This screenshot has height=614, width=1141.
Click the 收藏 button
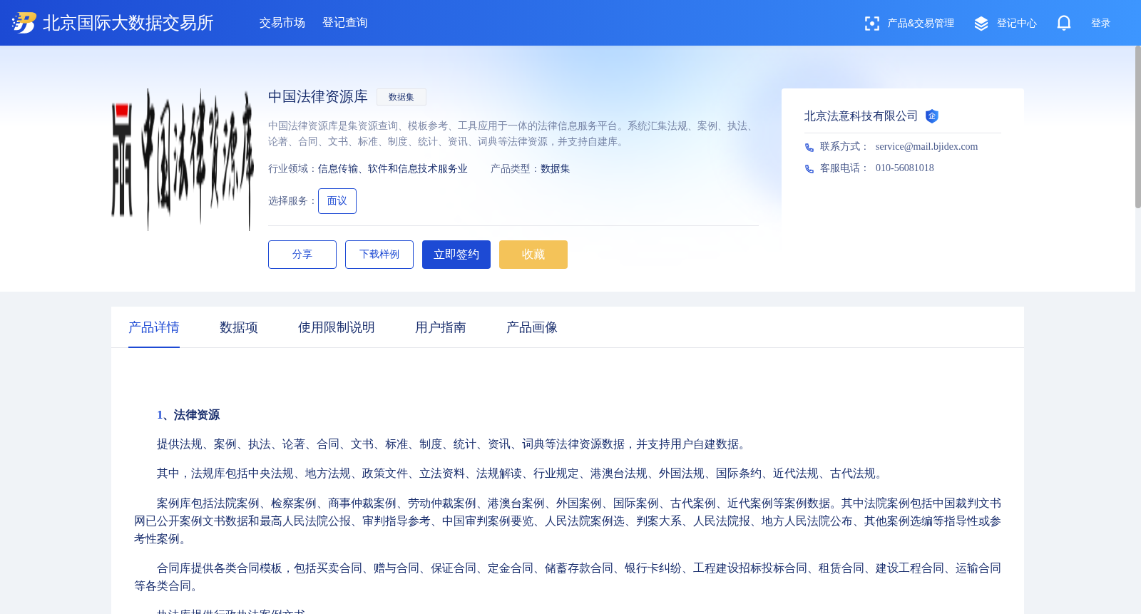tap(533, 255)
